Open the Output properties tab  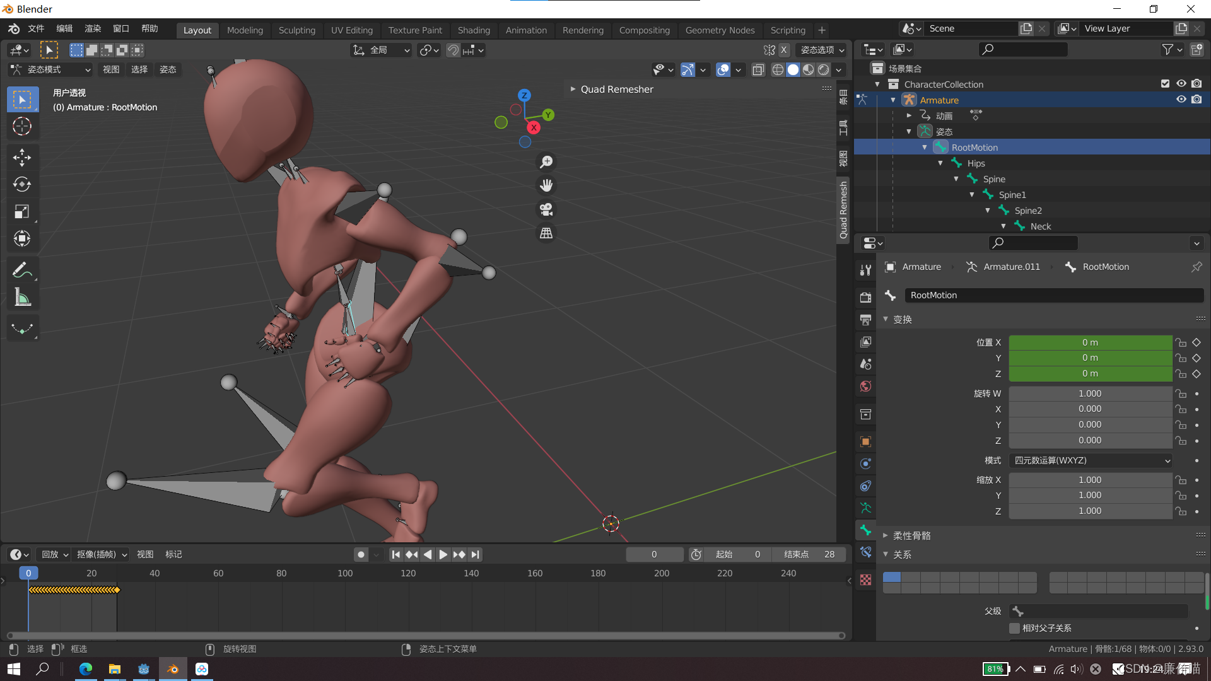tap(865, 320)
